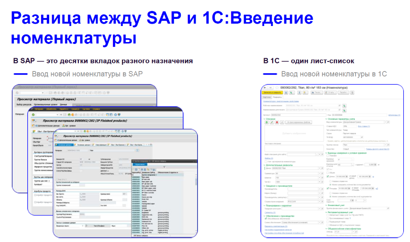
Task: Star the 1C nomenclature card as favorite
Action: pos(277,88)
